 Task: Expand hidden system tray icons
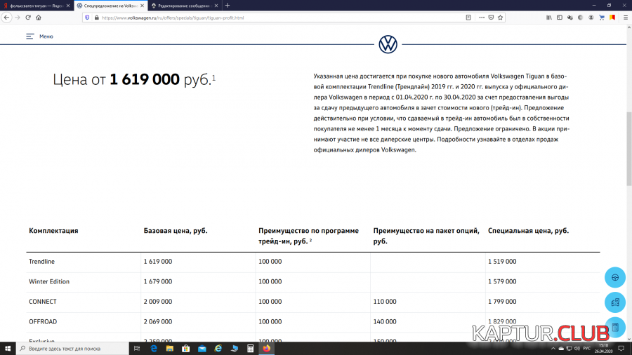point(553,349)
